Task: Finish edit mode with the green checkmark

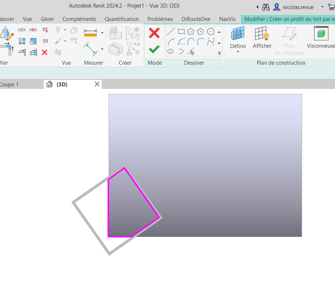Action: point(154,49)
